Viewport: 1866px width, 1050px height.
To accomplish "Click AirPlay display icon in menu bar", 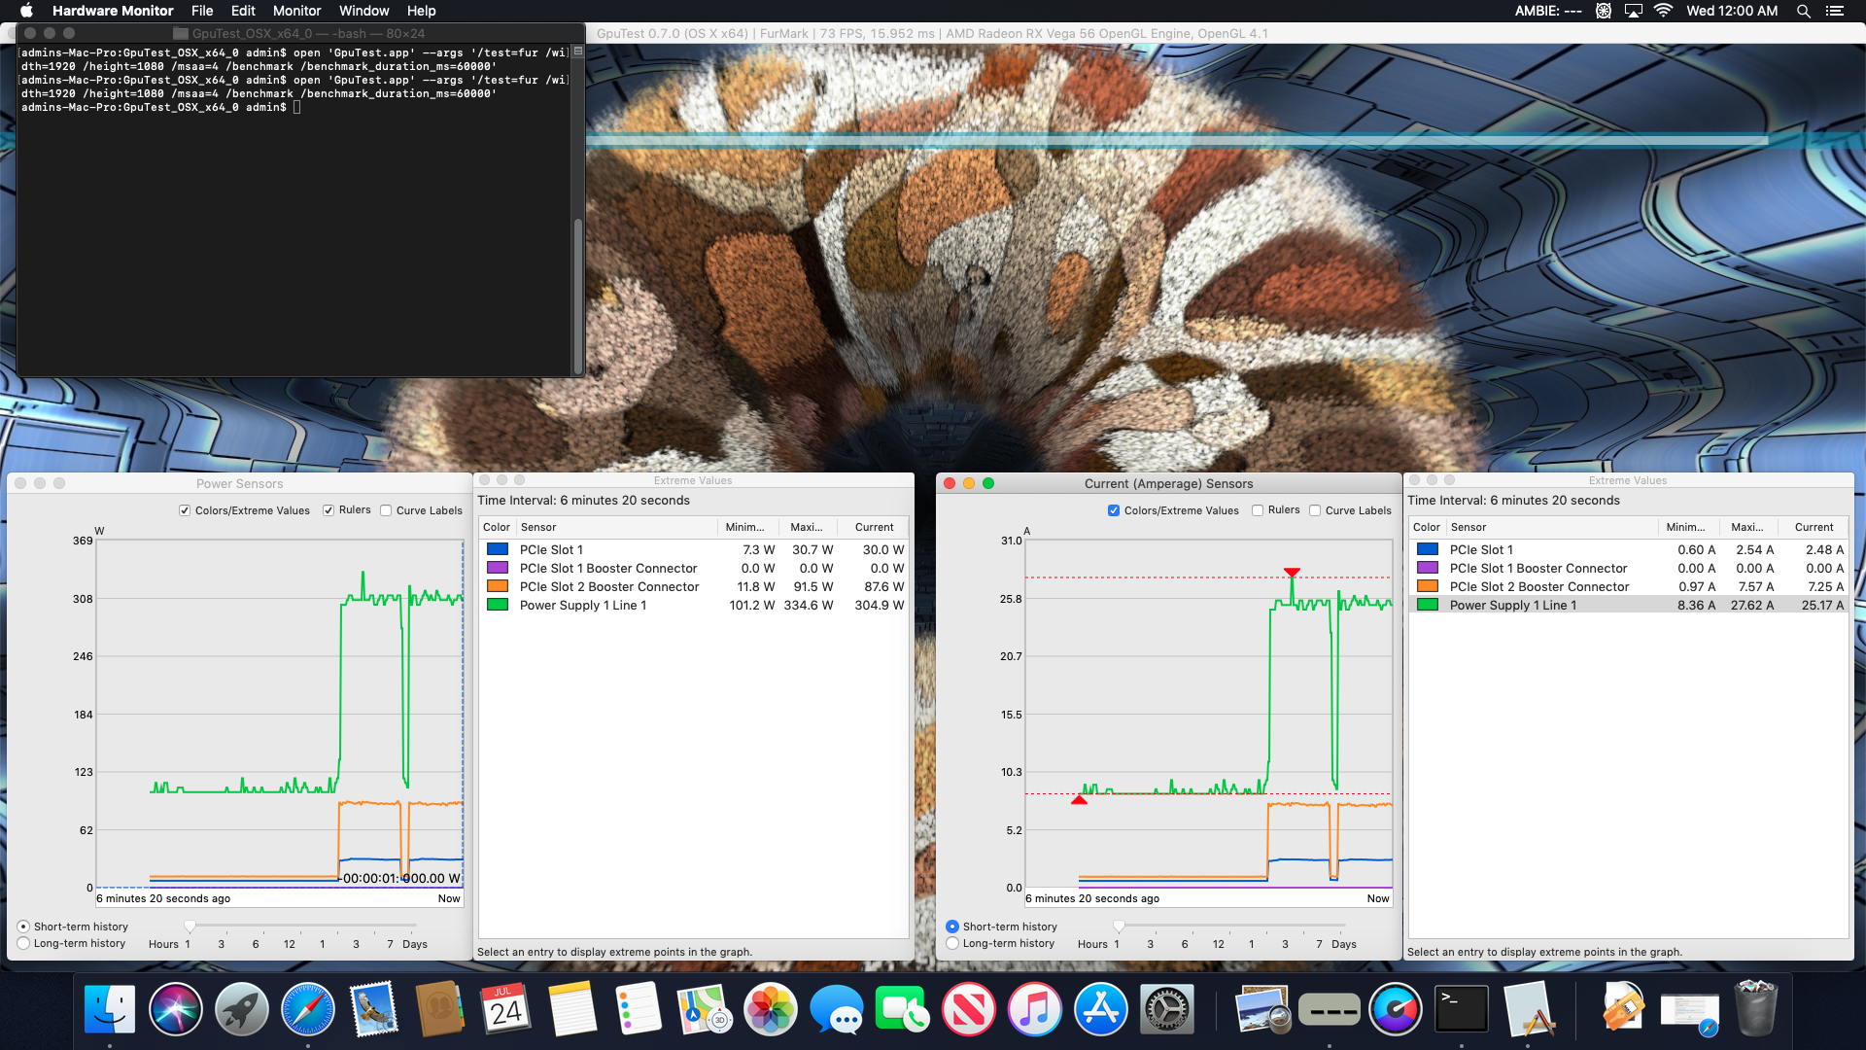I will click(1634, 11).
